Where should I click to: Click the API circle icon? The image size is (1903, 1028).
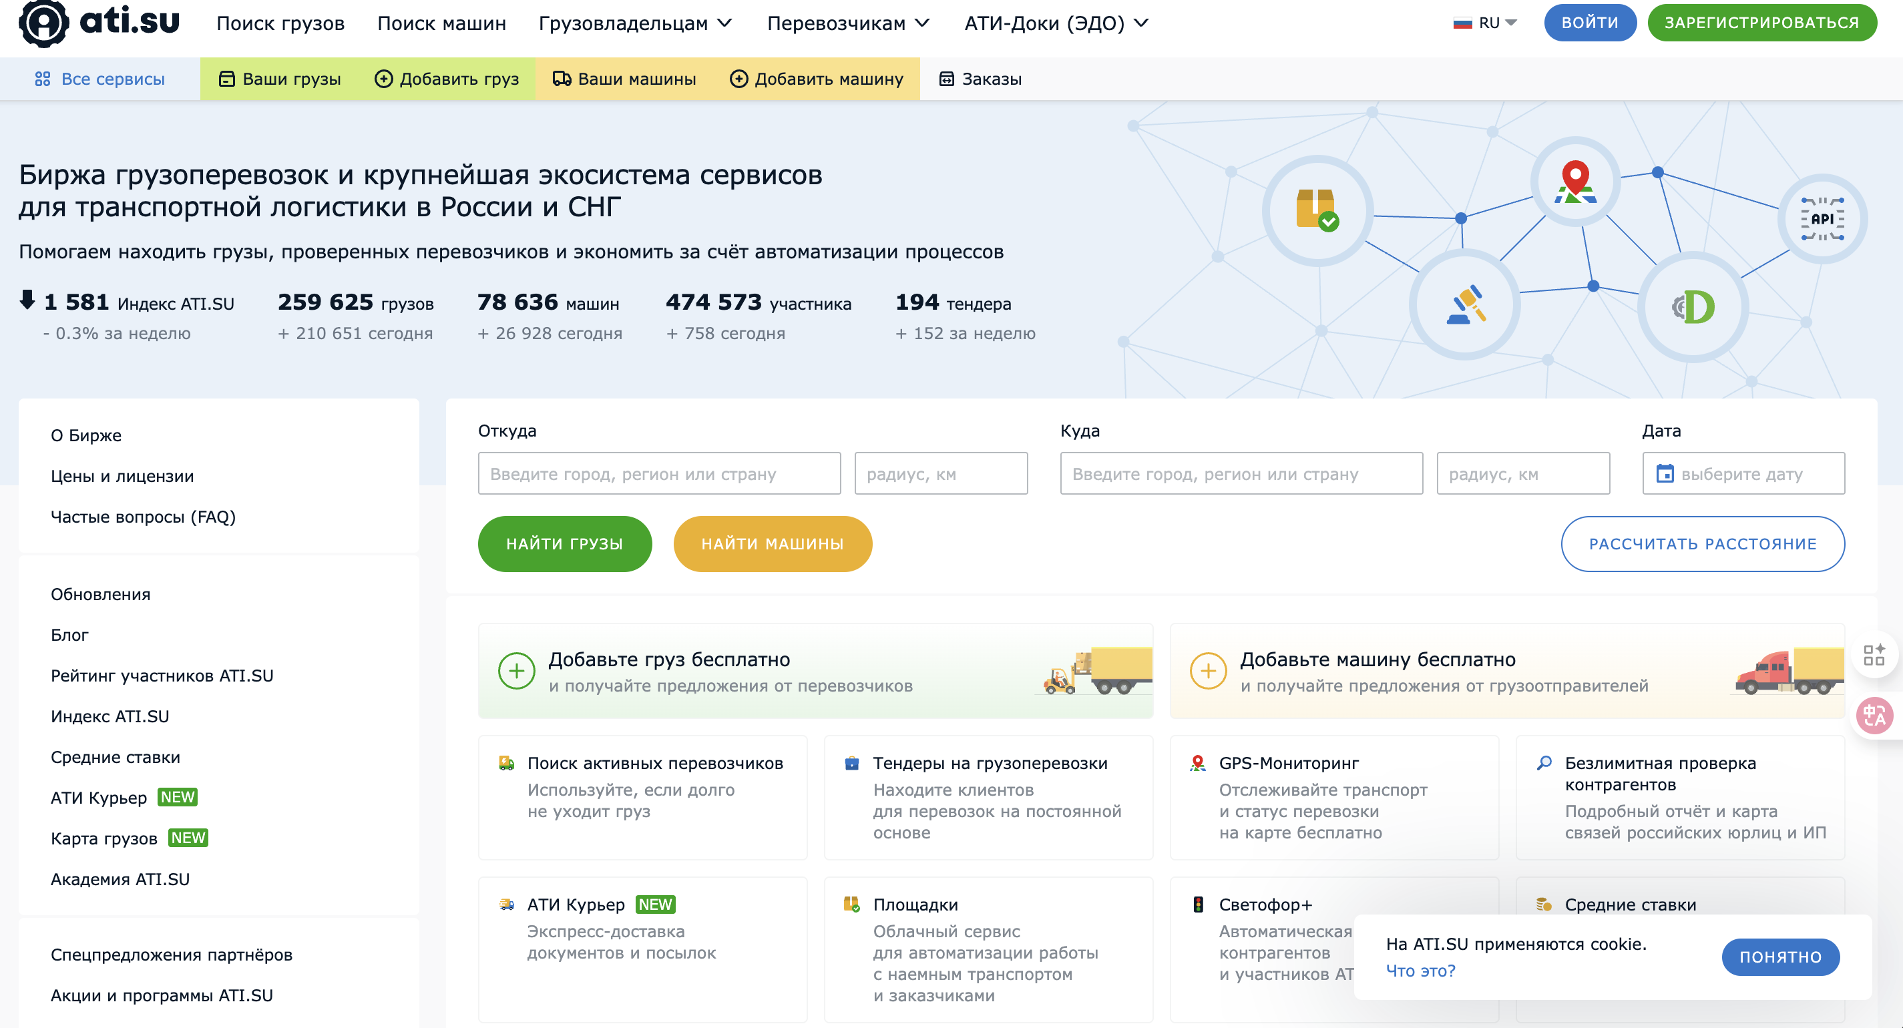click(1822, 218)
